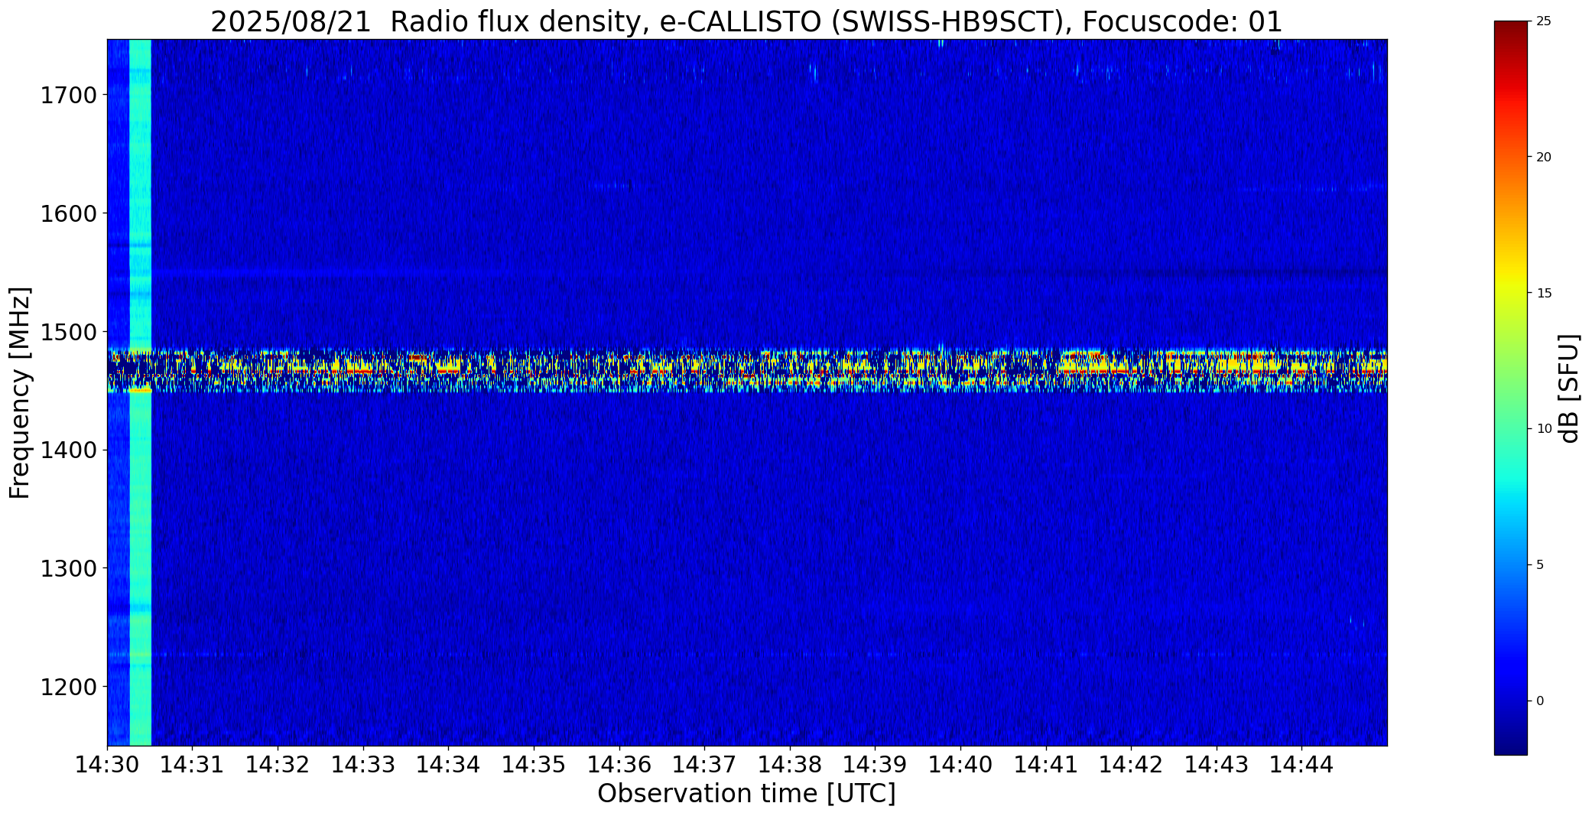Click the colorbar tick label 25
The height and width of the screenshot is (816, 1592).
[x=1544, y=21]
